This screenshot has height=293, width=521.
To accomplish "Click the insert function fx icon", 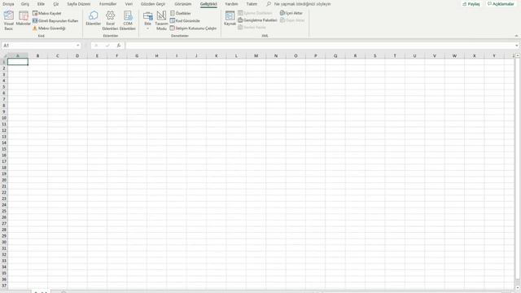I will coord(119,46).
